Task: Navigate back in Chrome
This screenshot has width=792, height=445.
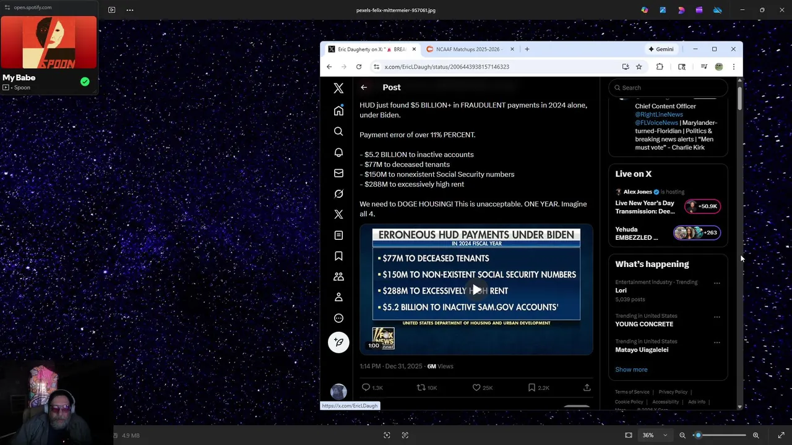Action: coord(329,67)
